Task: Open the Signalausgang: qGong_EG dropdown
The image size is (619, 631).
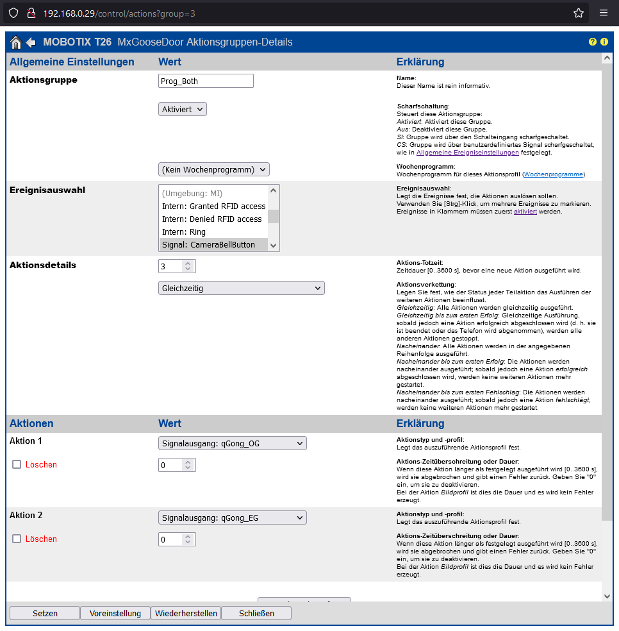Action: tap(233, 518)
